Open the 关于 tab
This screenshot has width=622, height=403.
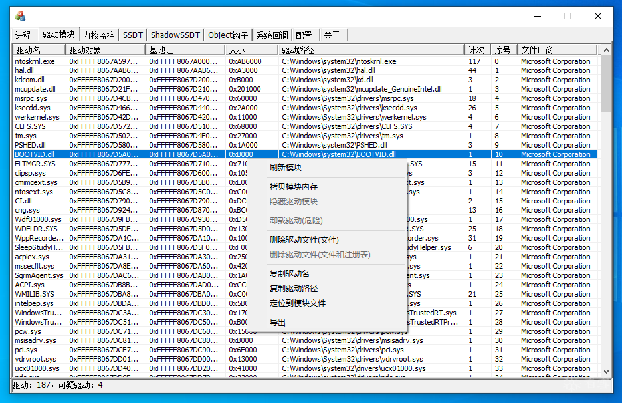point(332,35)
